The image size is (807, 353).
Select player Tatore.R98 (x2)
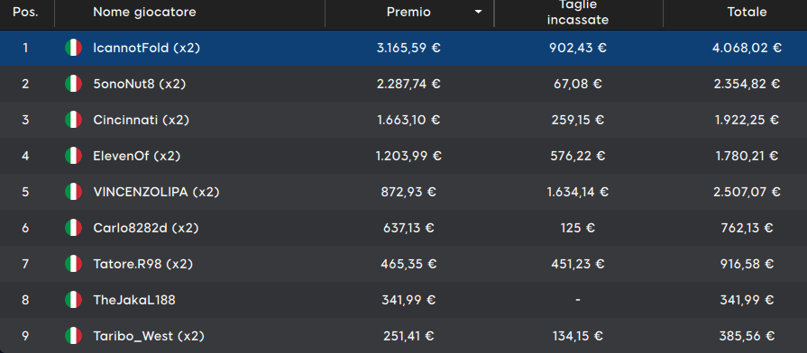click(x=143, y=264)
